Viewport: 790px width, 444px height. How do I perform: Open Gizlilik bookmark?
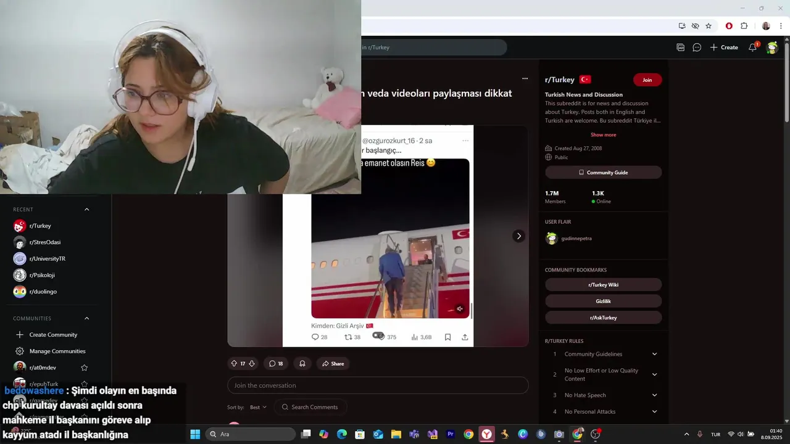click(603, 302)
